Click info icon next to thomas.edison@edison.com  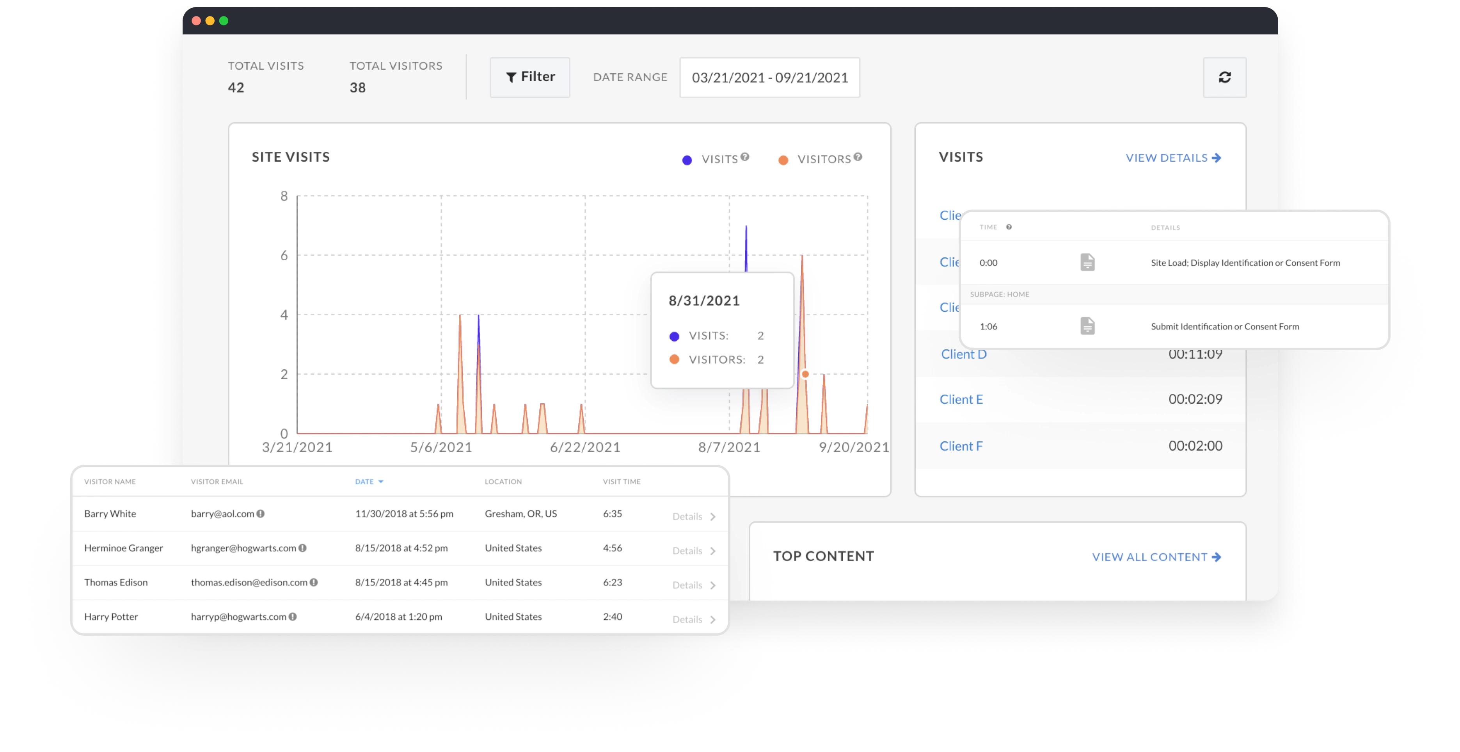(x=313, y=582)
